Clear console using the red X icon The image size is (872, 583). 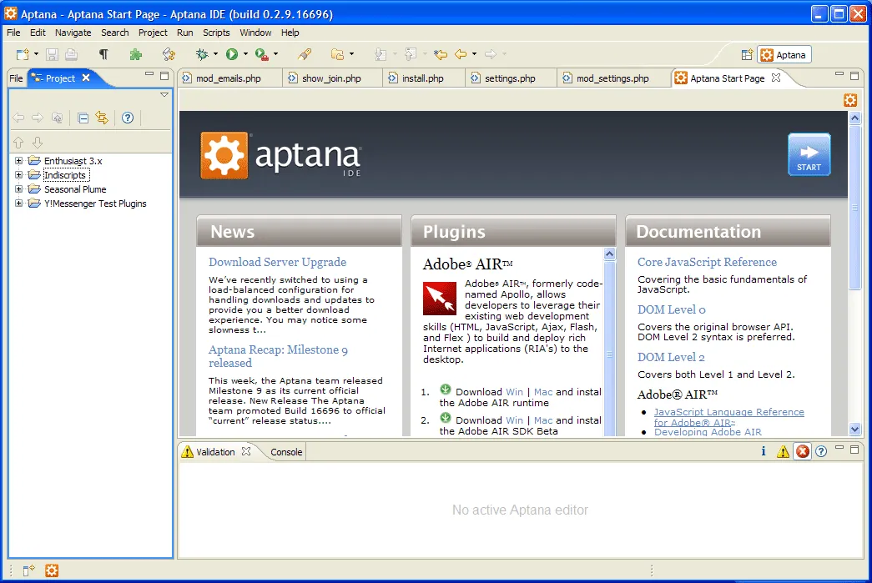(x=801, y=450)
